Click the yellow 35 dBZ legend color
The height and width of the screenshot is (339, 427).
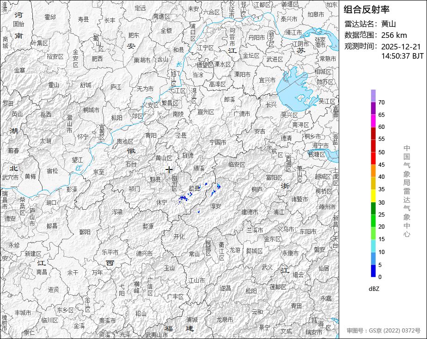click(373, 196)
